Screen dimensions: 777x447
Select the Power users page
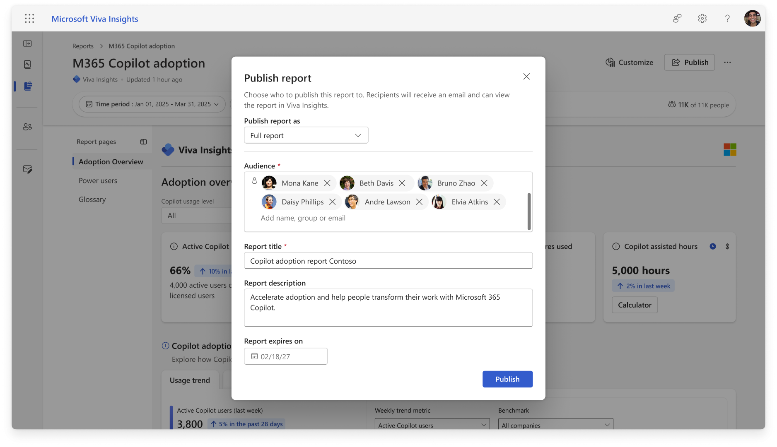(x=98, y=181)
